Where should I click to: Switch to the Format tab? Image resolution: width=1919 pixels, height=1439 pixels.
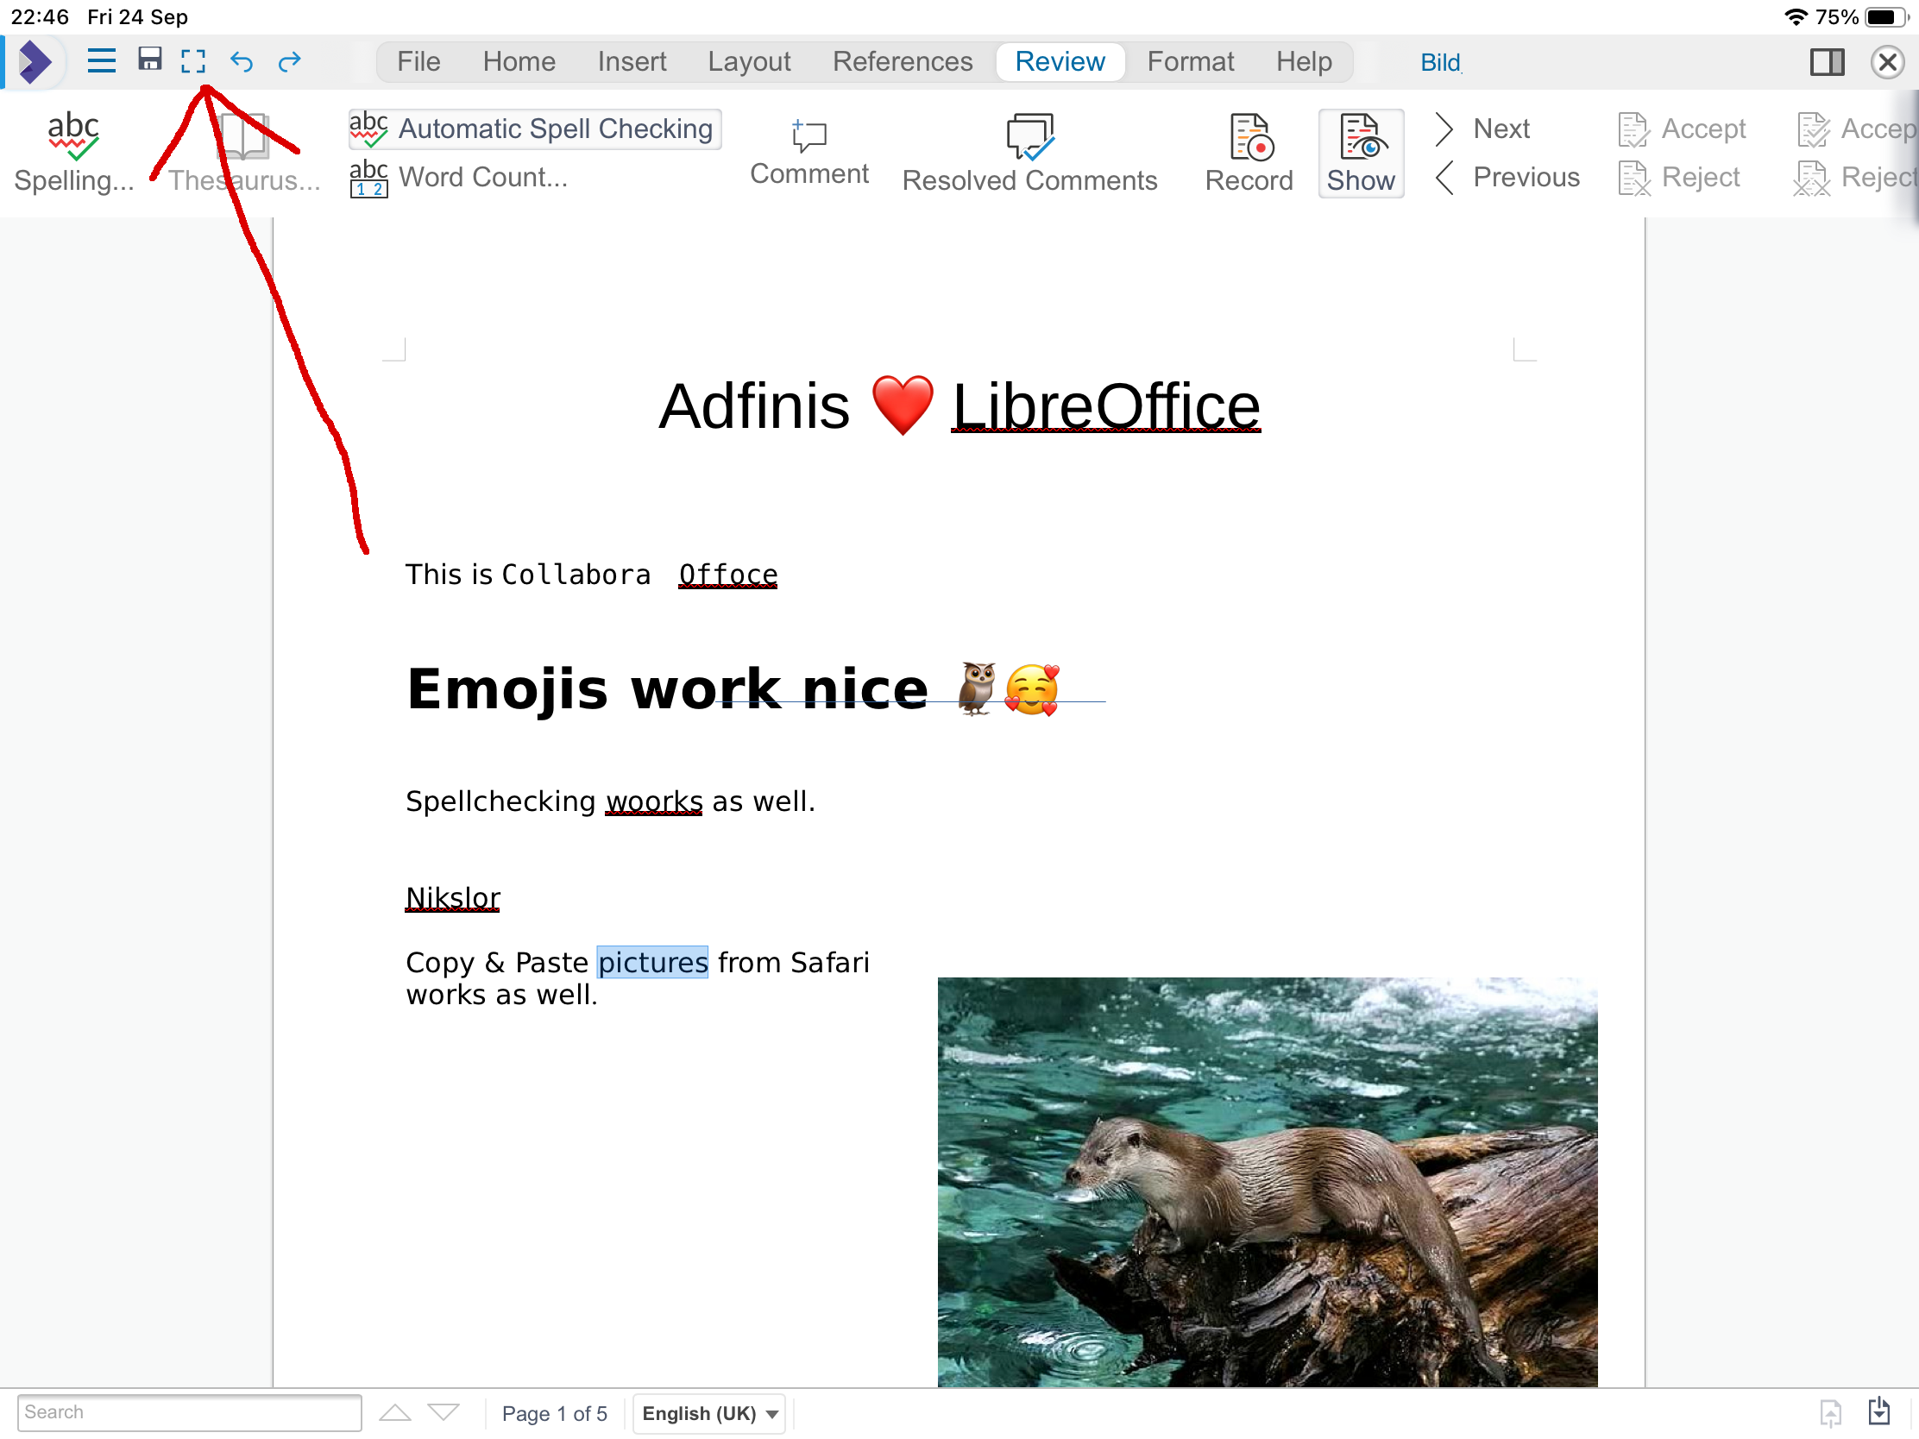tap(1190, 60)
